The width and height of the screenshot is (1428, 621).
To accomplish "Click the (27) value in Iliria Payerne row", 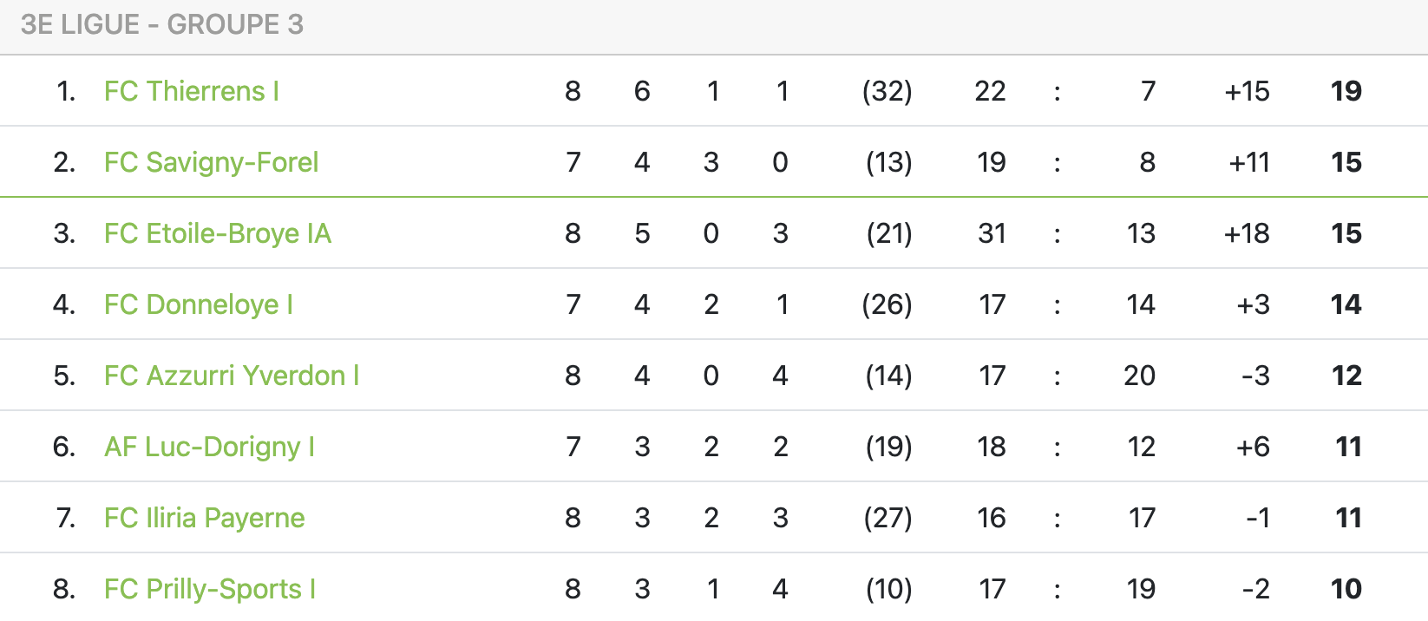I will pos(888,518).
